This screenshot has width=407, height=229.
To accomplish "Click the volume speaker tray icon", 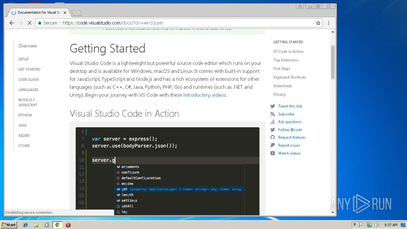I will click(x=377, y=225).
